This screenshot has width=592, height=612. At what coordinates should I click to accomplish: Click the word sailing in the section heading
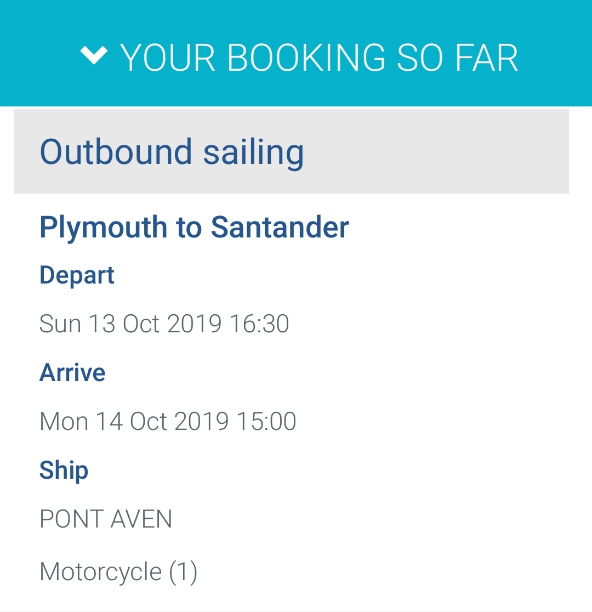click(x=253, y=152)
